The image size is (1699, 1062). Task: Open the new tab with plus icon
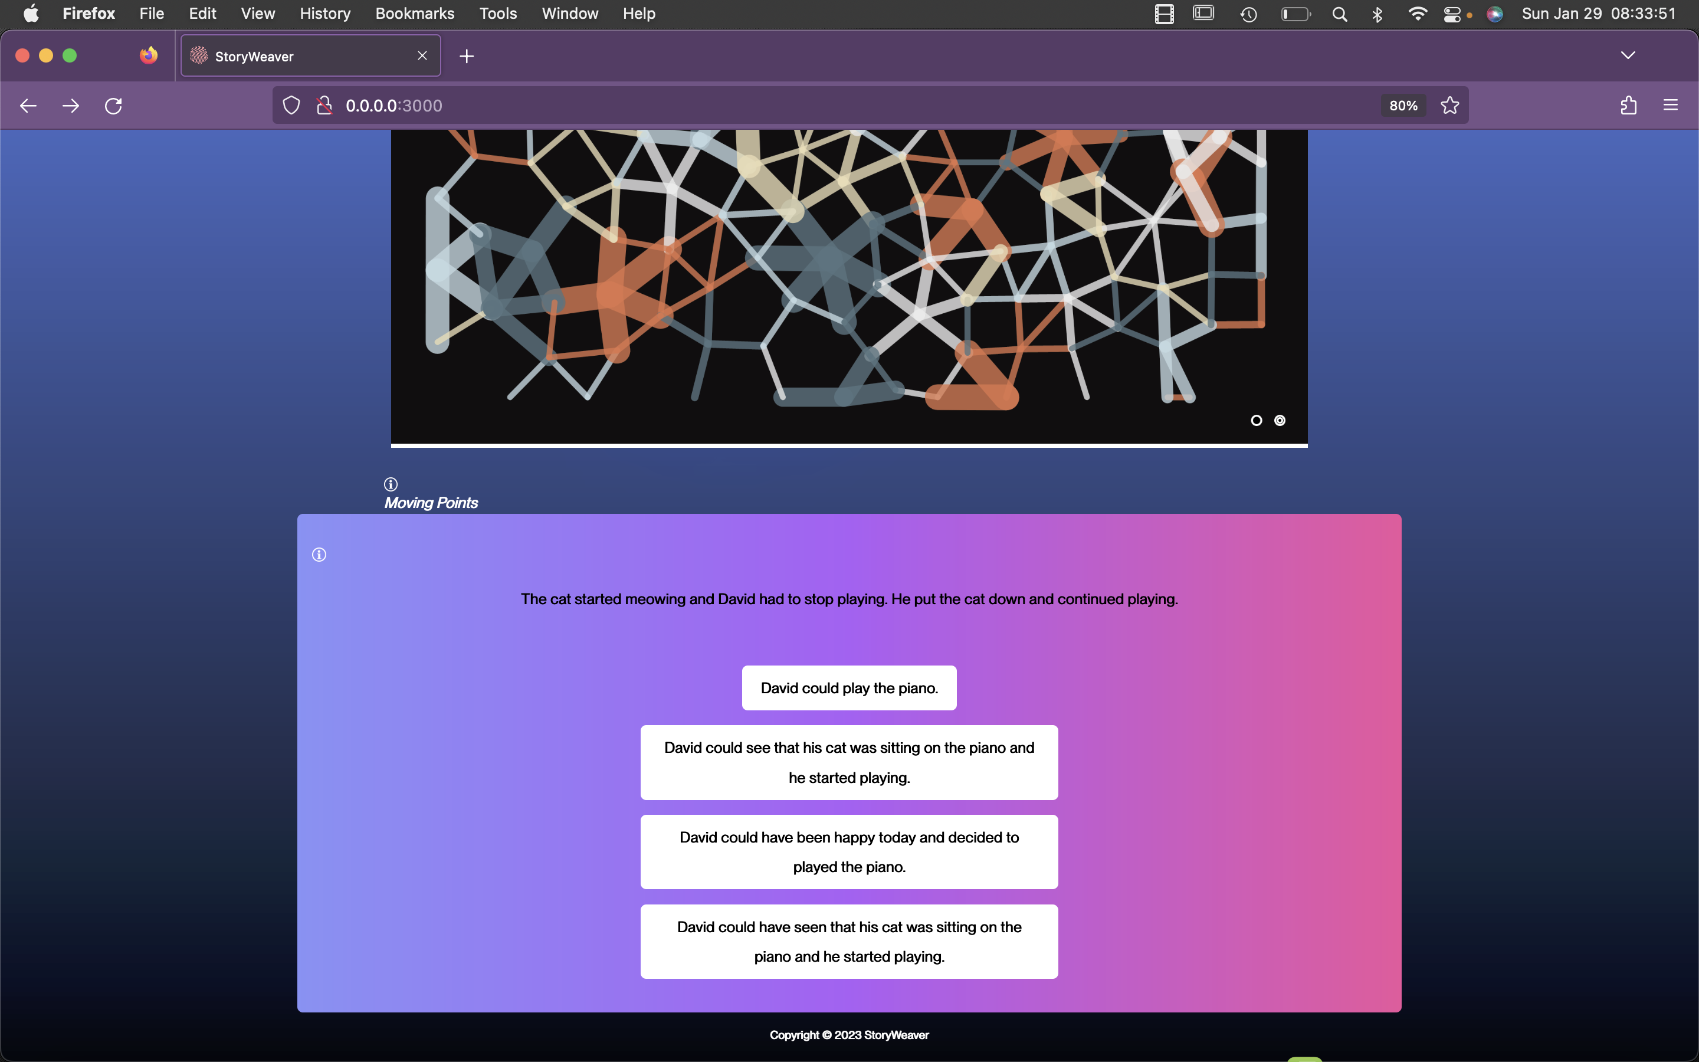pos(467,56)
